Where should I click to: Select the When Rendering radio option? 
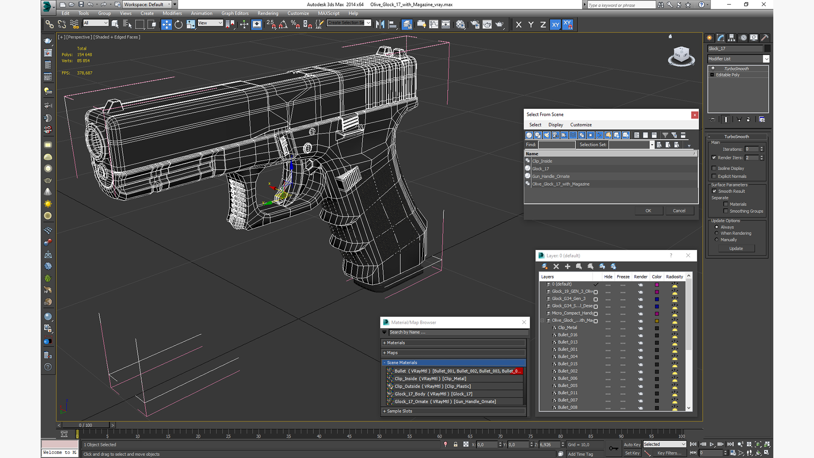point(717,233)
